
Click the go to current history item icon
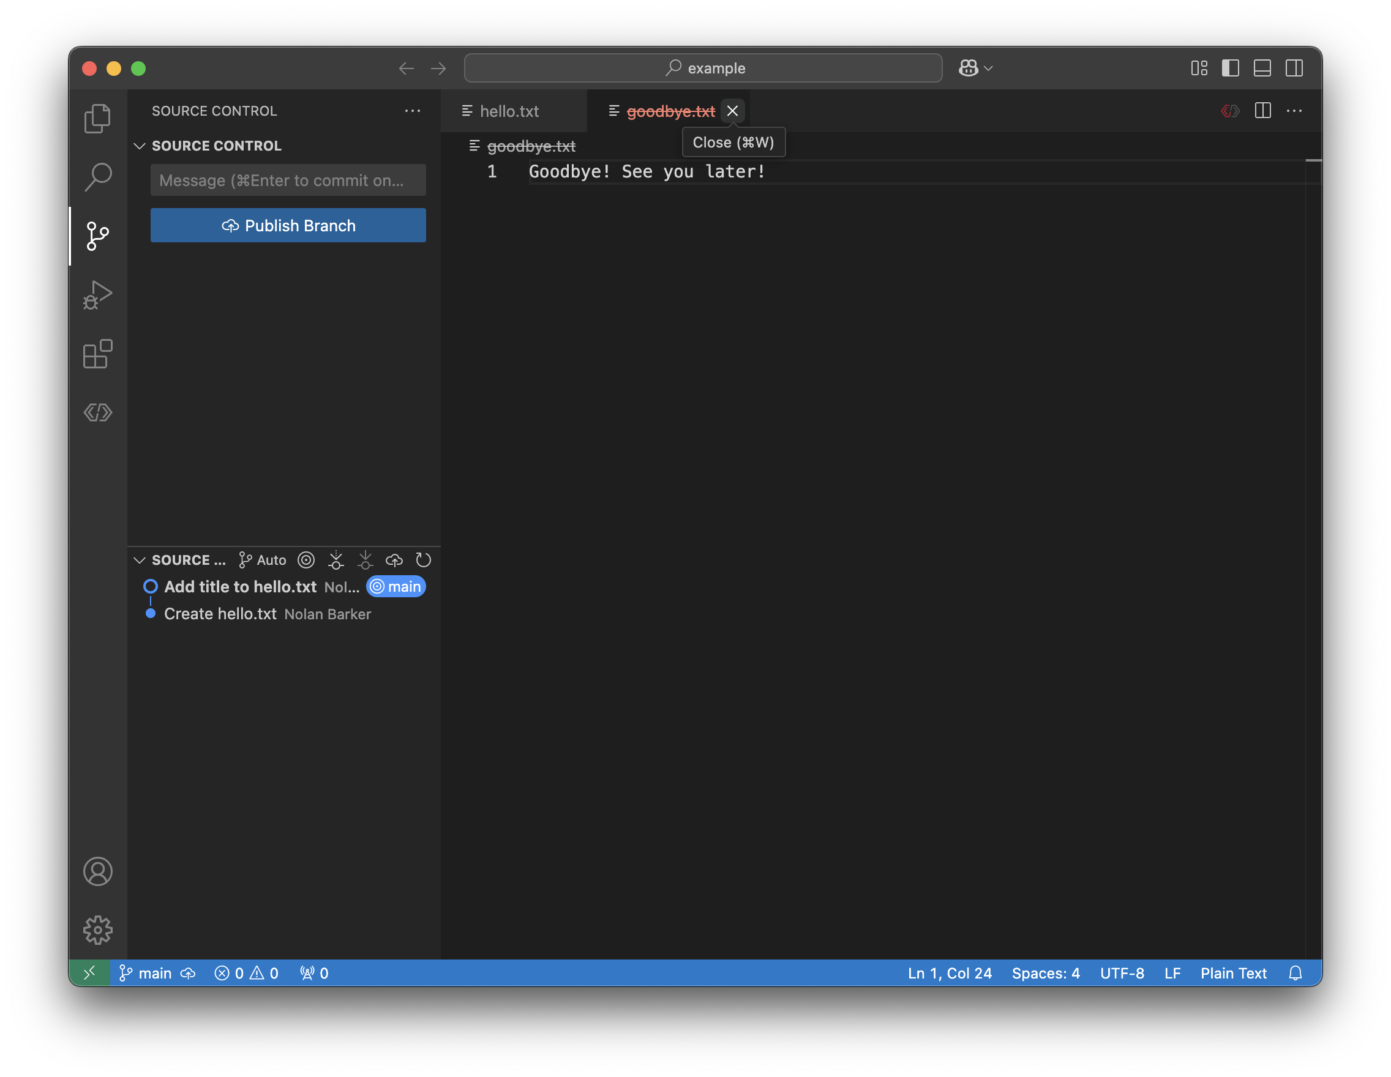tap(306, 560)
